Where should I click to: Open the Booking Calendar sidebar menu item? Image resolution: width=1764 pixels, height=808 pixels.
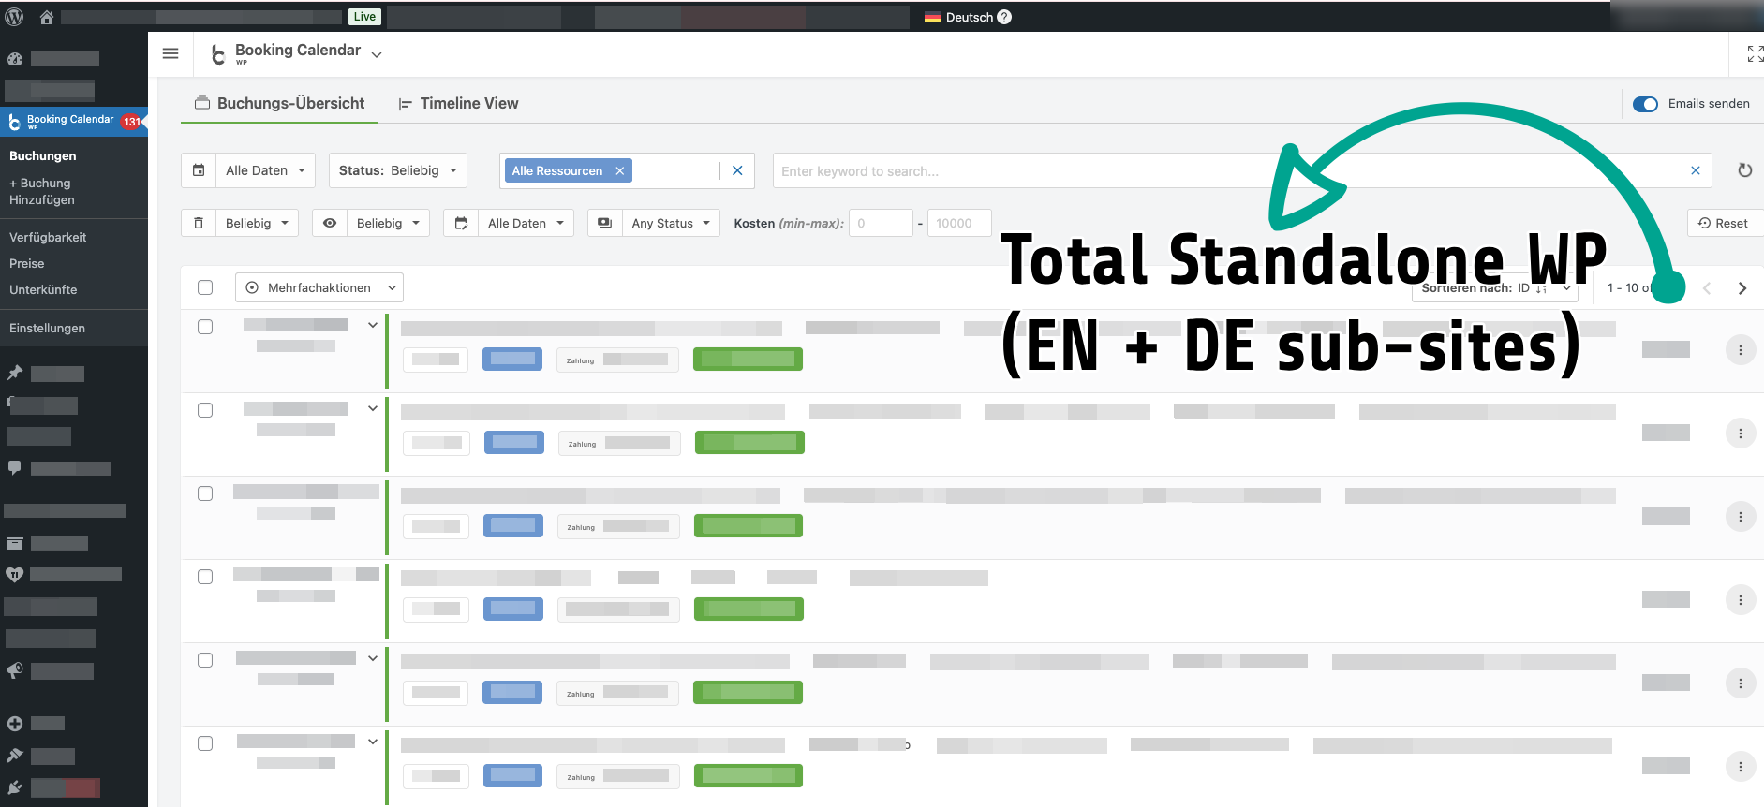(x=74, y=121)
